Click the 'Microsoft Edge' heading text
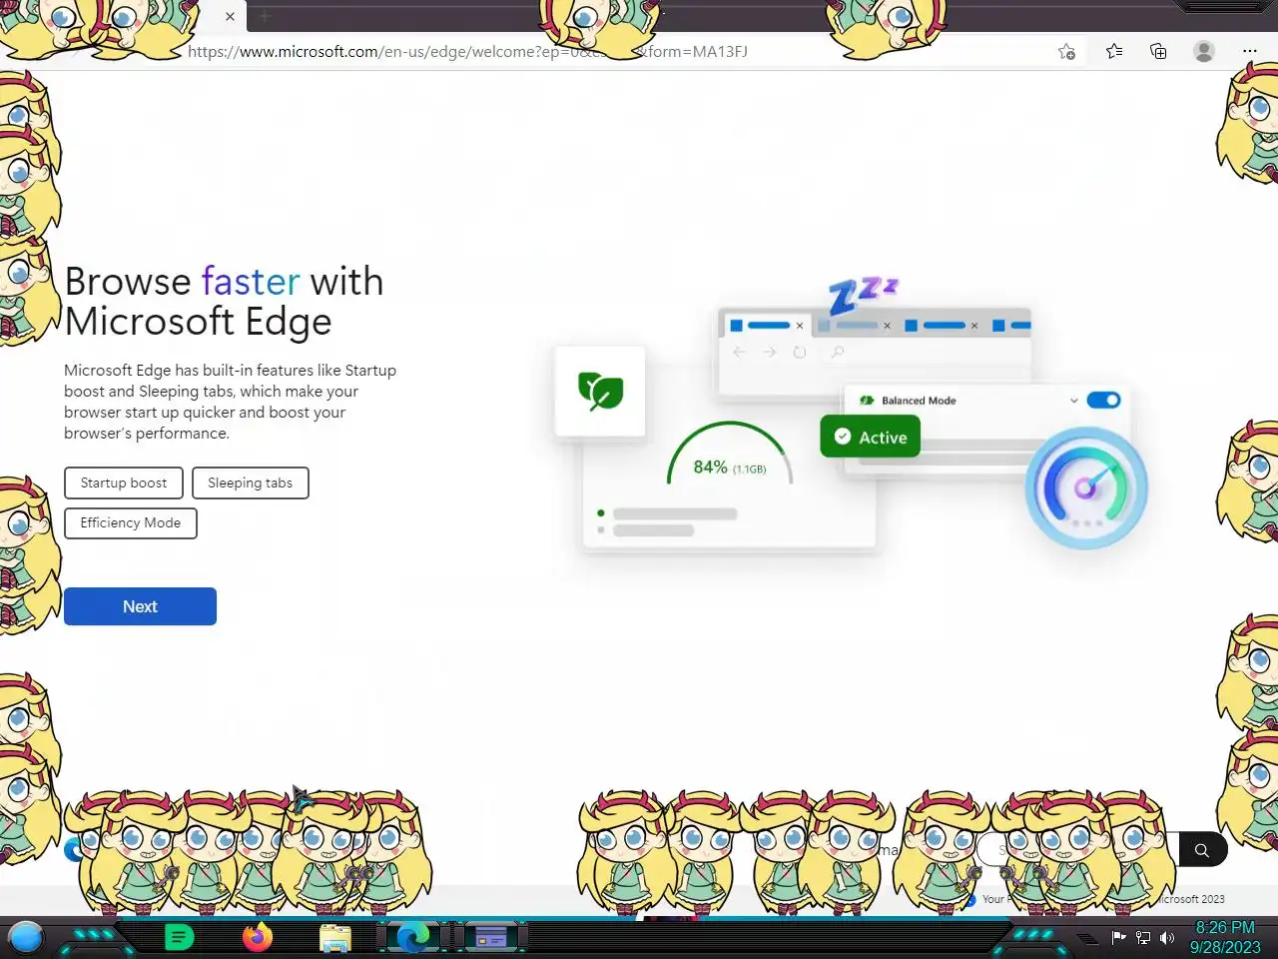This screenshot has width=1278, height=959. click(198, 322)
